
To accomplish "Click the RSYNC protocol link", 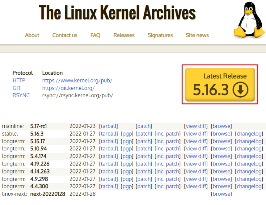I will 21,95.
